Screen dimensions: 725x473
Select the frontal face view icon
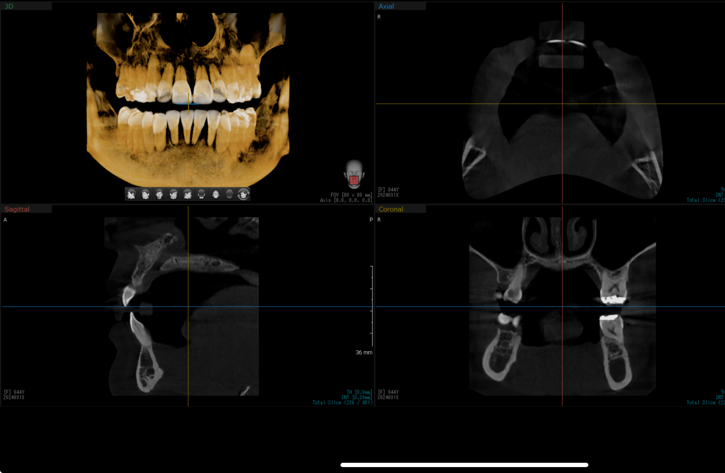[x=159, y=194]
